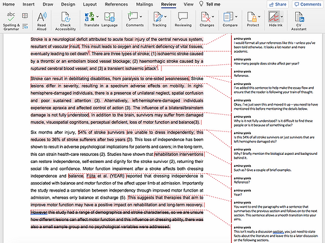Image resolution: width=325 pixels, height=243 pixels.
Task: Select comment 'Is this 54% of all stroke survivors'
Action: [x=274, y=137]
